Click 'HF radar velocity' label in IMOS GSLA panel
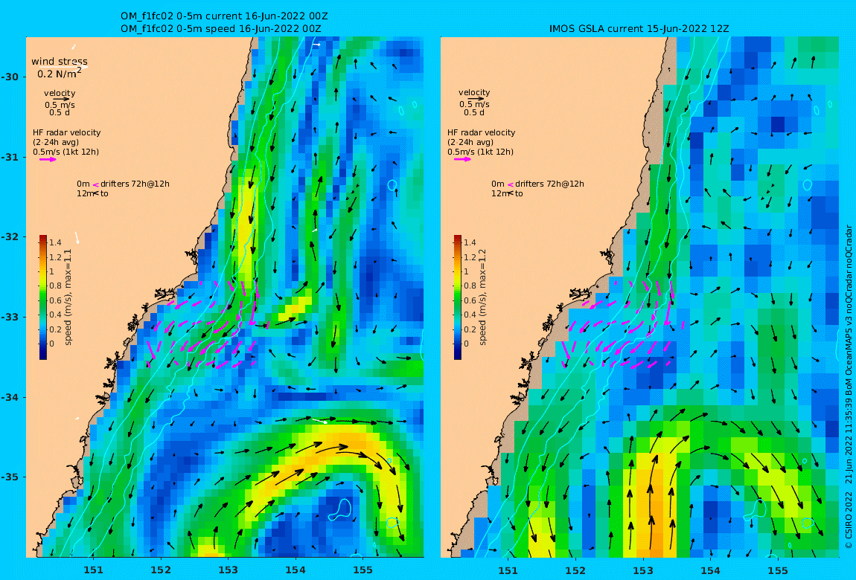This screenshot has width=856, height=580. 482,132
